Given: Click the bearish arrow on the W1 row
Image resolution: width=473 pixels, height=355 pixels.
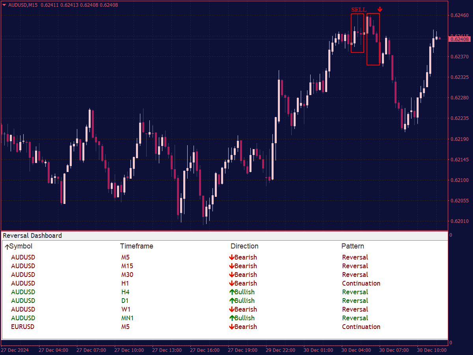Looking at the screenshot, I should tap(232, 309).
